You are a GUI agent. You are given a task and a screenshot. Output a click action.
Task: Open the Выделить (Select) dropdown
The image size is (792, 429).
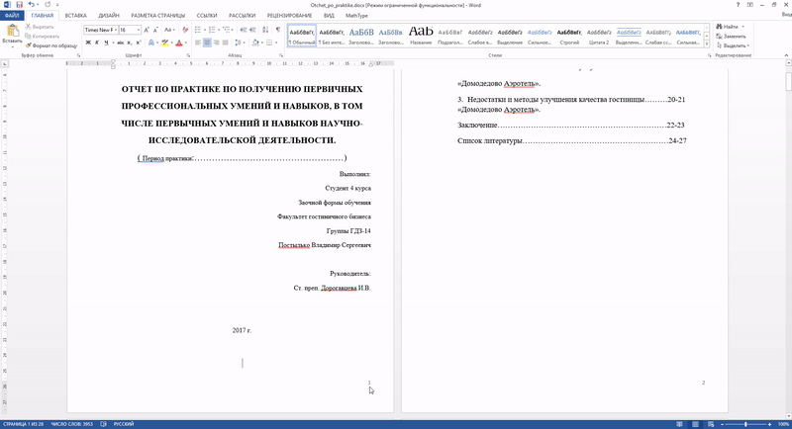(733, 45)
